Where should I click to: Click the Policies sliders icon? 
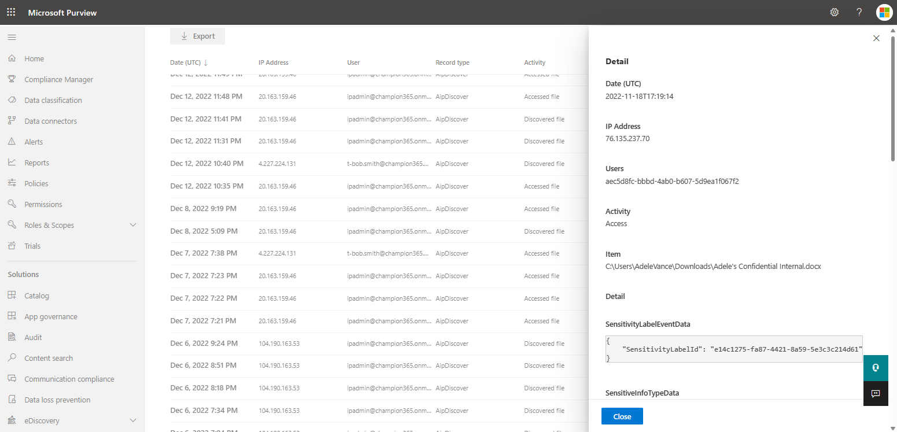[x=12, y=183]
